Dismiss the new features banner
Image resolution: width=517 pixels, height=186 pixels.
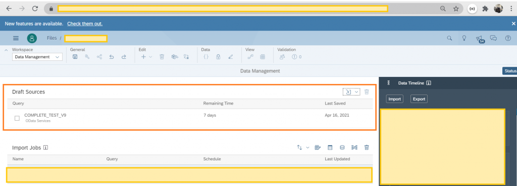pyautogui.click(x=513, y=24)
